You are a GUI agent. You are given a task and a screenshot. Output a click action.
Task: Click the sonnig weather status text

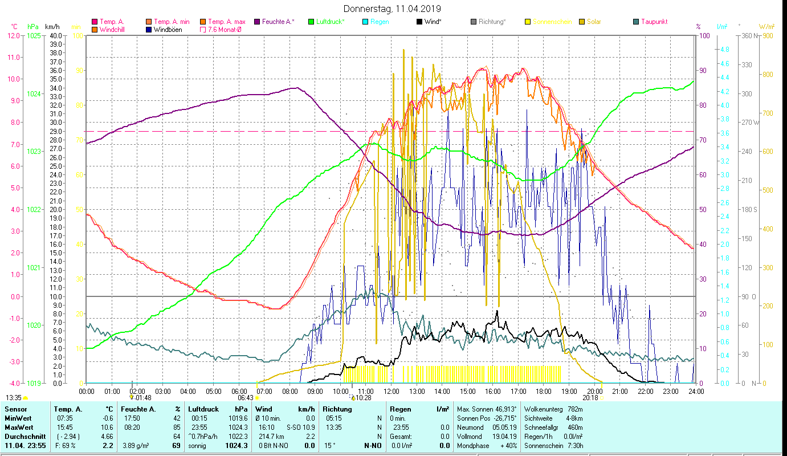coord(197,445)
